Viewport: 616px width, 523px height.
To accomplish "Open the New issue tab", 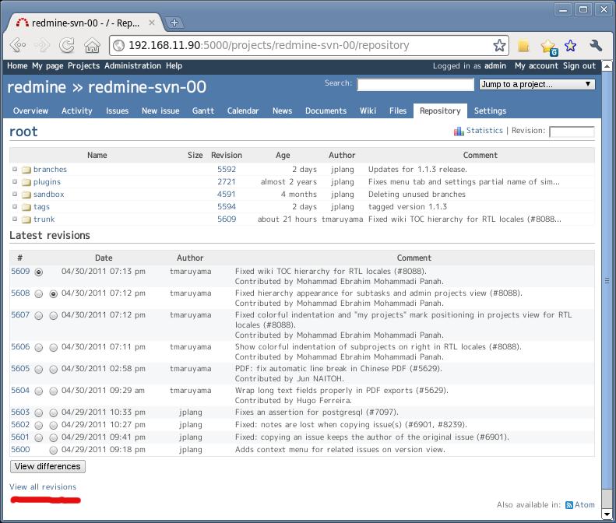I will (160, 111).
